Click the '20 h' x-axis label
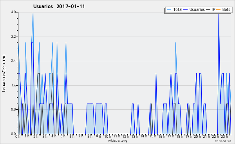This screenshot has width=235, height=144. (197, 136)
